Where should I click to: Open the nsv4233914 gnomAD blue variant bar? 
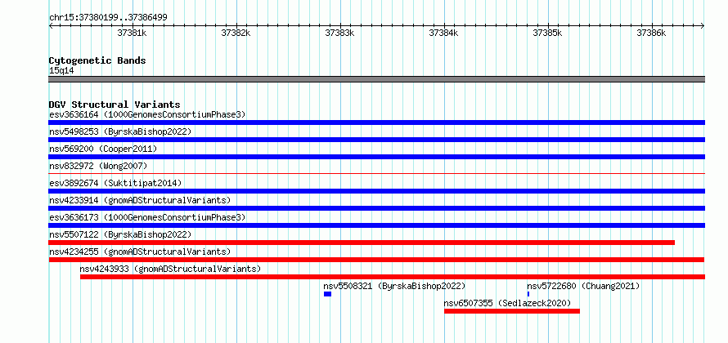(x=376, y=208)
